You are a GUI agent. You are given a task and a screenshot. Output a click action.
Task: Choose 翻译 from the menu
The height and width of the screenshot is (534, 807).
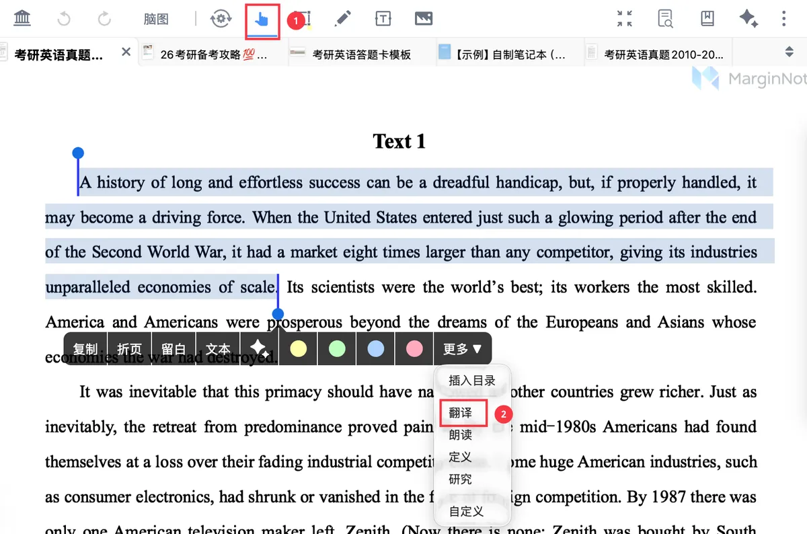coord(461,412)
